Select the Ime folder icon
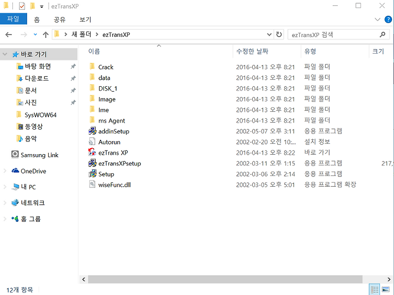The height and width of the screenshot is (295, 394). 92,109
